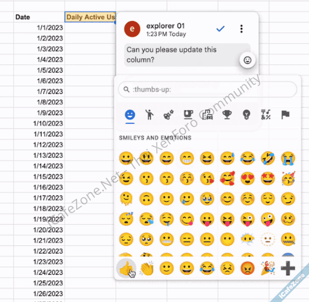Image resolution: width=309 pixels, height=302 pixels.
Task: Click the explorer 01 user avatar
Action: [132, 29]
